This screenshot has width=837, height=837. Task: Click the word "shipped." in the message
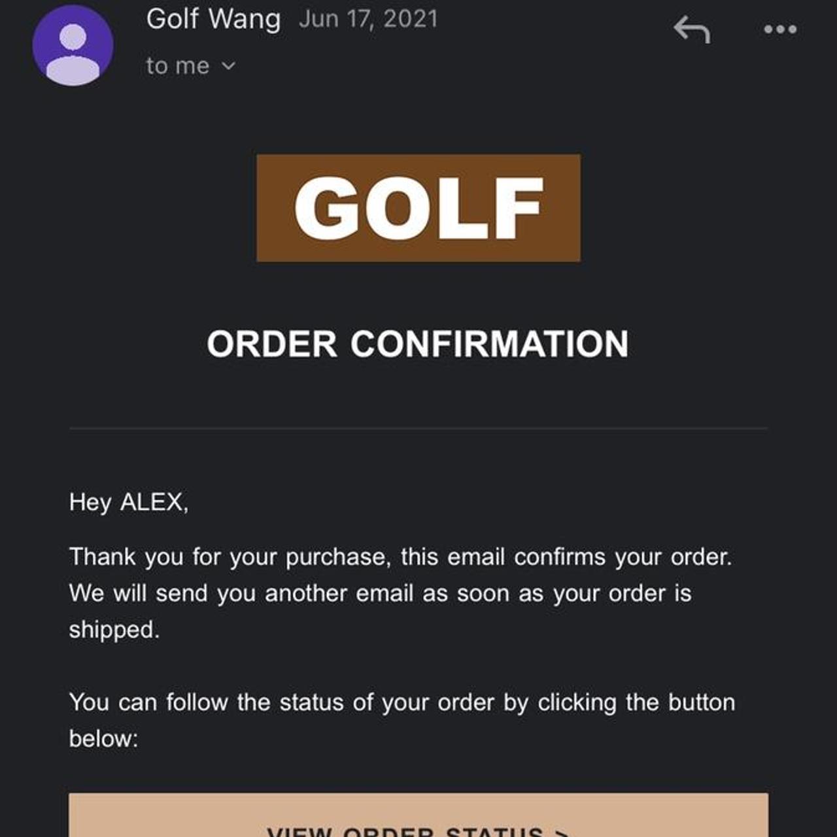[x=114, y=630]
